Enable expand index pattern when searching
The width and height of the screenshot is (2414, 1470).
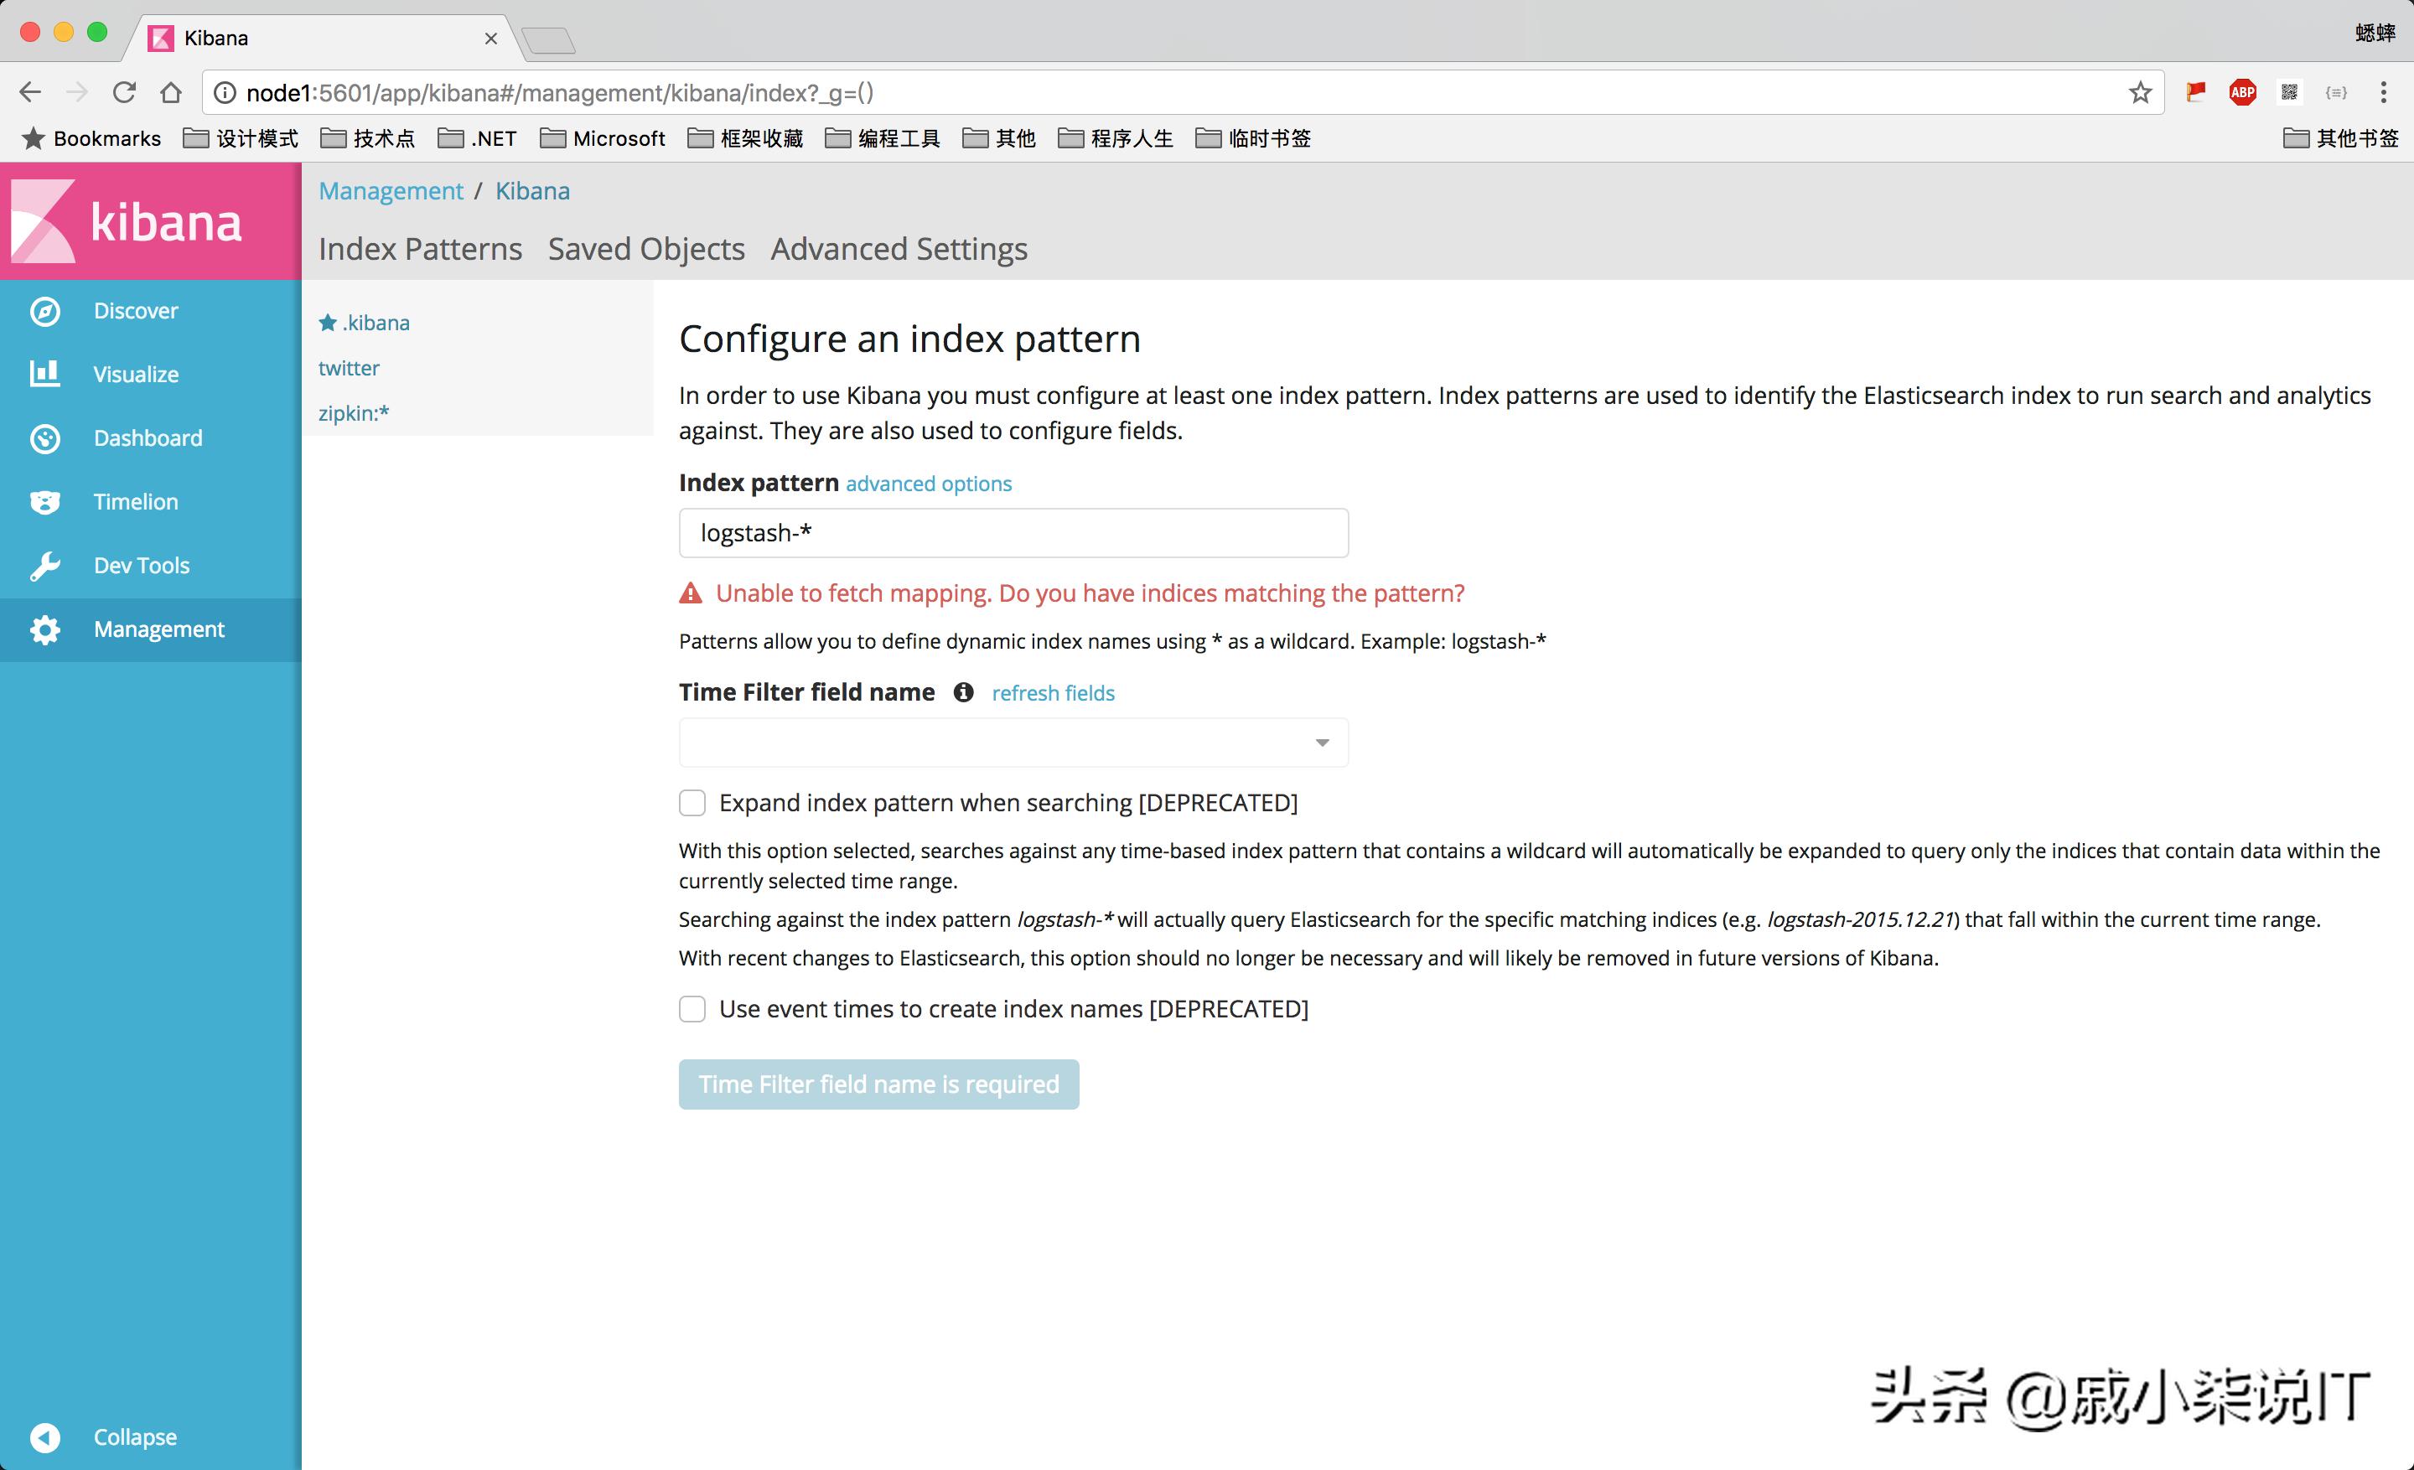pyautogui.click(x=692, y=802)
